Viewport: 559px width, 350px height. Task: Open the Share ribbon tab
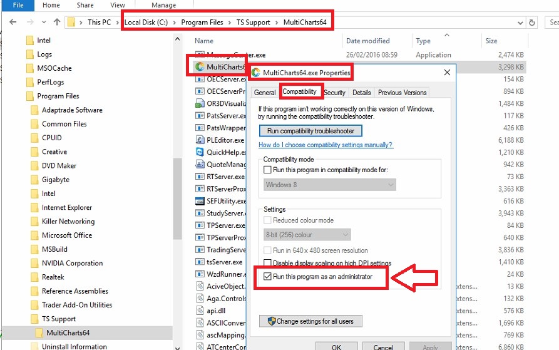point(85,5)
